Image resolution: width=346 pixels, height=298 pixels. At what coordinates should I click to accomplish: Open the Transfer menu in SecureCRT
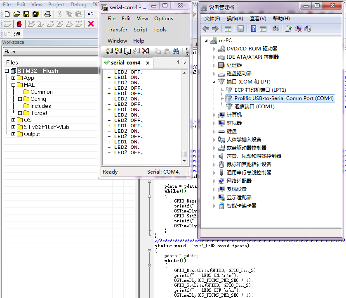click(118, 30)
